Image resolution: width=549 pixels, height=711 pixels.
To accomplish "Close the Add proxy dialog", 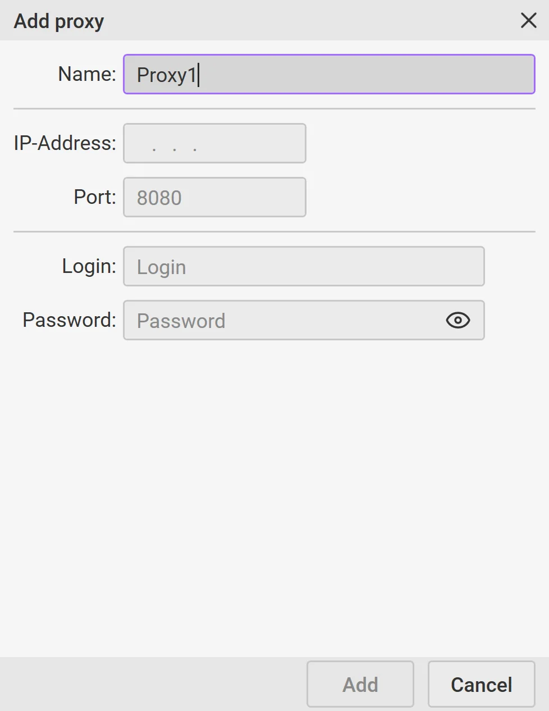I will point(528,21).
